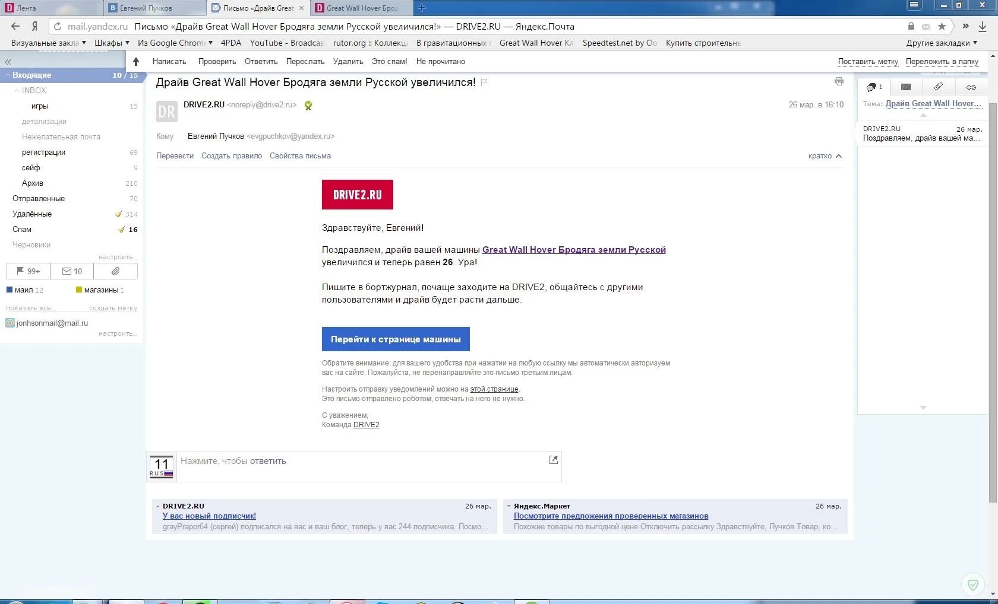Filter flagged messages 99+ button

tap(28, 271)
